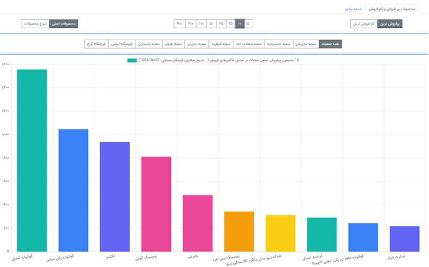Image resolution: width=429 pixels, height=267 pixels.
Task: Choose the فروشگاه آنلاین filter
Action: pyautogui.click(x=122, y=44)
